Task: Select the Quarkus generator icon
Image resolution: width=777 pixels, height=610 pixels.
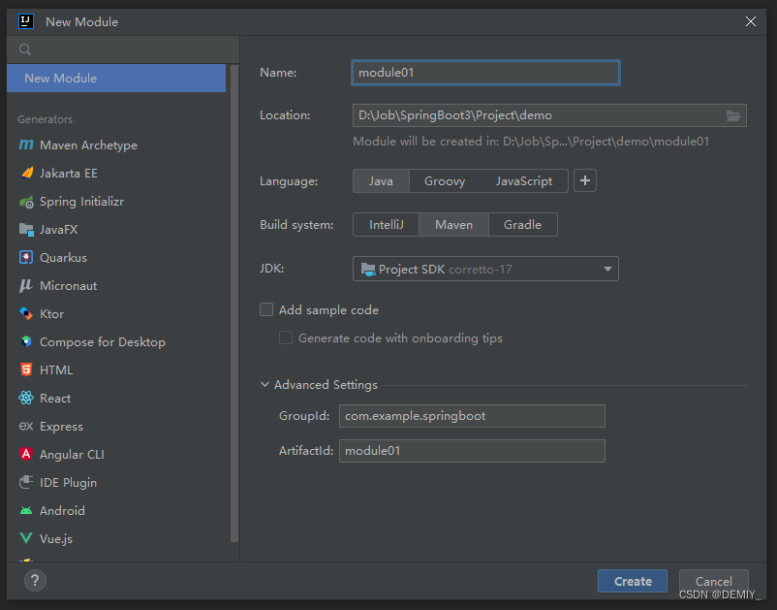Action: click(x=26, y=257)
